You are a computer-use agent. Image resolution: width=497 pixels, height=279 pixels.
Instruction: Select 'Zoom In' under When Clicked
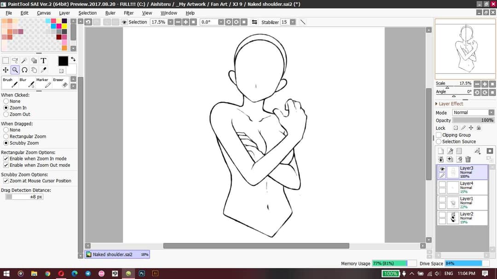tap(6, 108)
